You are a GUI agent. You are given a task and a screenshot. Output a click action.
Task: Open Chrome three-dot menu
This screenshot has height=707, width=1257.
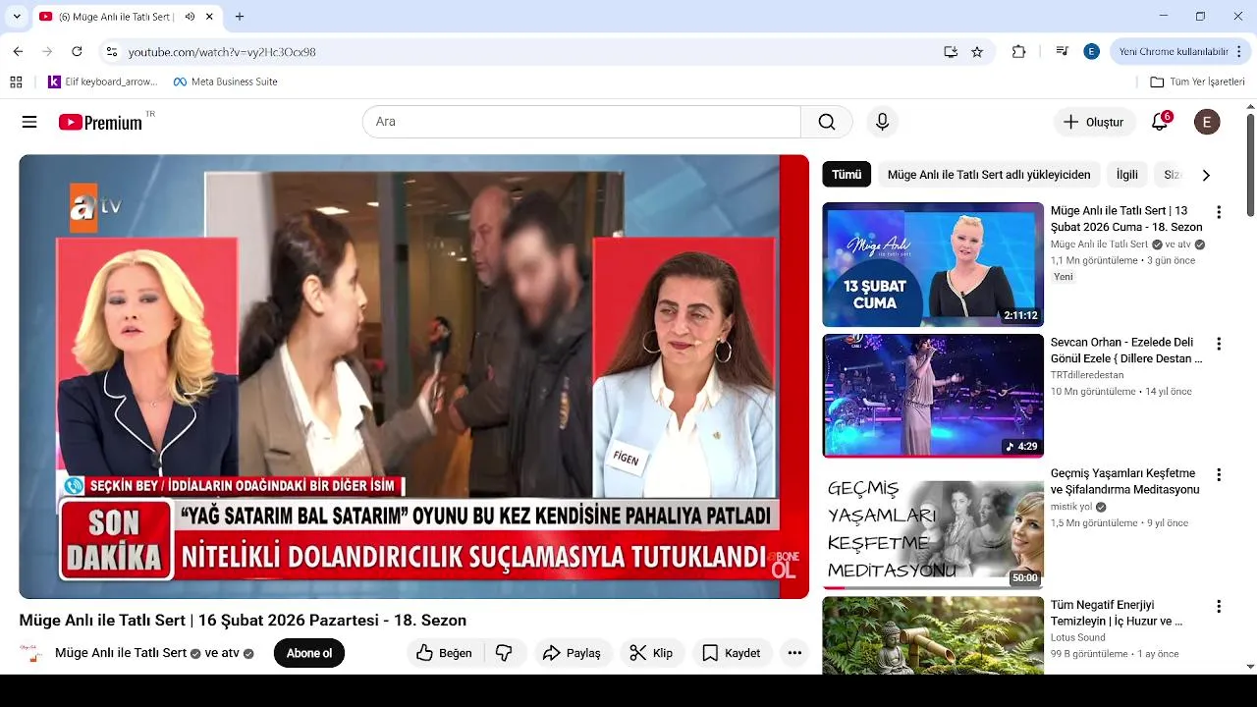(x=1240, y=52)
